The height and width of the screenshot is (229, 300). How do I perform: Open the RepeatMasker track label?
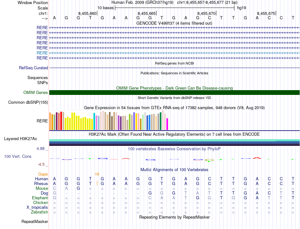point(35,221)
